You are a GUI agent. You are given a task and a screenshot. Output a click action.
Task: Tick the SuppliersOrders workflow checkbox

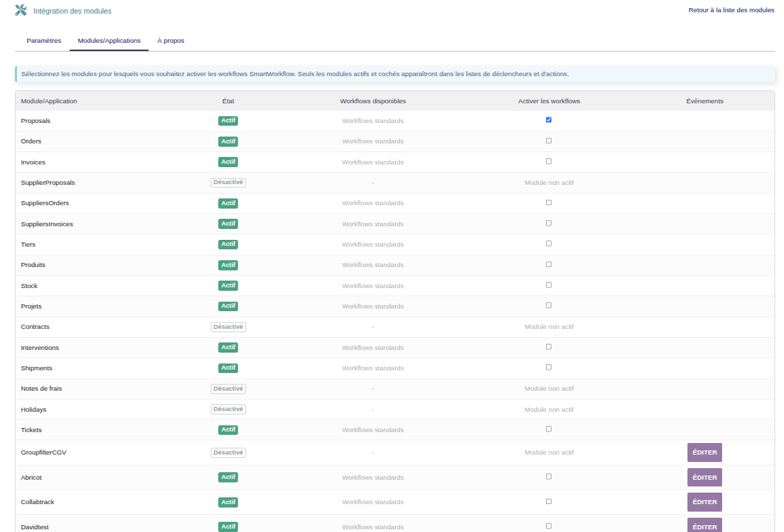pyautogui.click(x=549, y=202)
